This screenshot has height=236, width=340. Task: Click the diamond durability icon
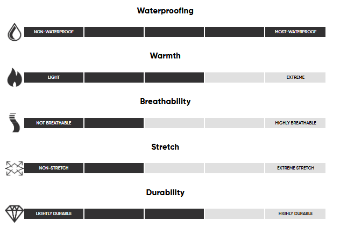(x=15, y=213)
